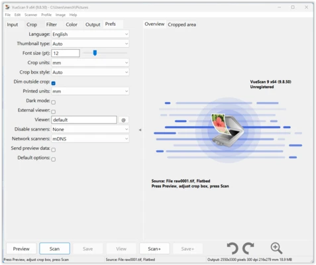
Task: Toggle Send preview data checkbox
Action: click(x=54, y=150)
